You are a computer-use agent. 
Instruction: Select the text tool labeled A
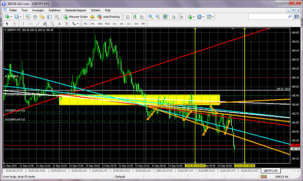coord(59,24)
